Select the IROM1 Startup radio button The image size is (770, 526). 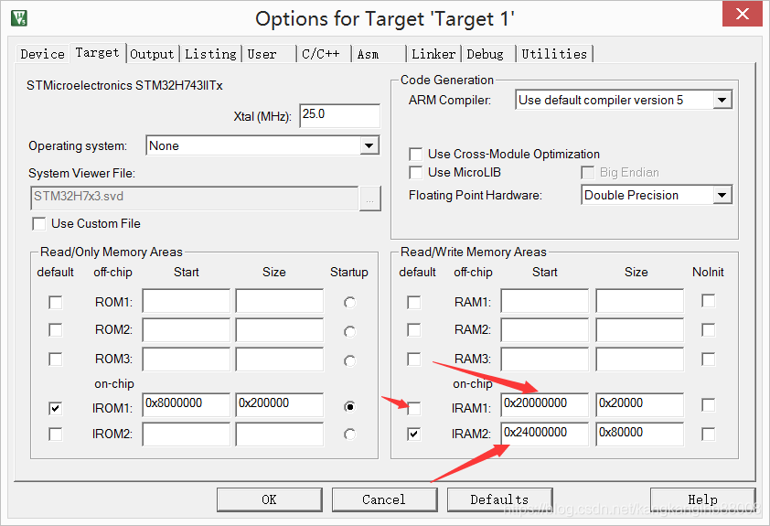click(349, 407)
